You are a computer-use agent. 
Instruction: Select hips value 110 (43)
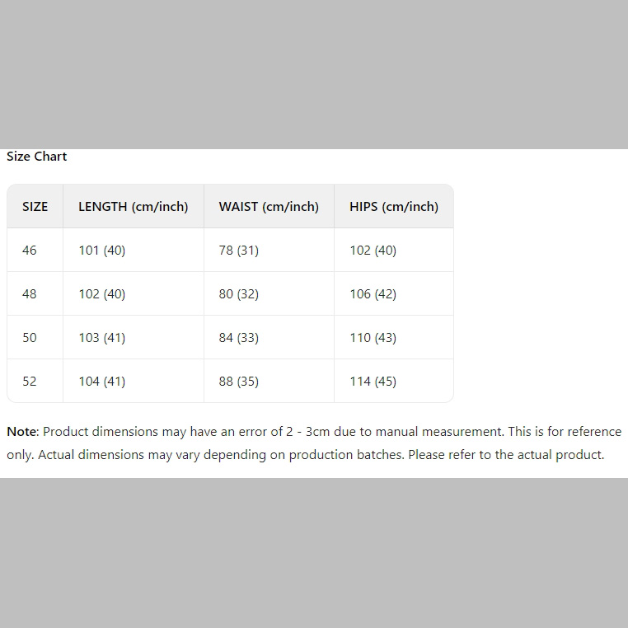[373, 338]
